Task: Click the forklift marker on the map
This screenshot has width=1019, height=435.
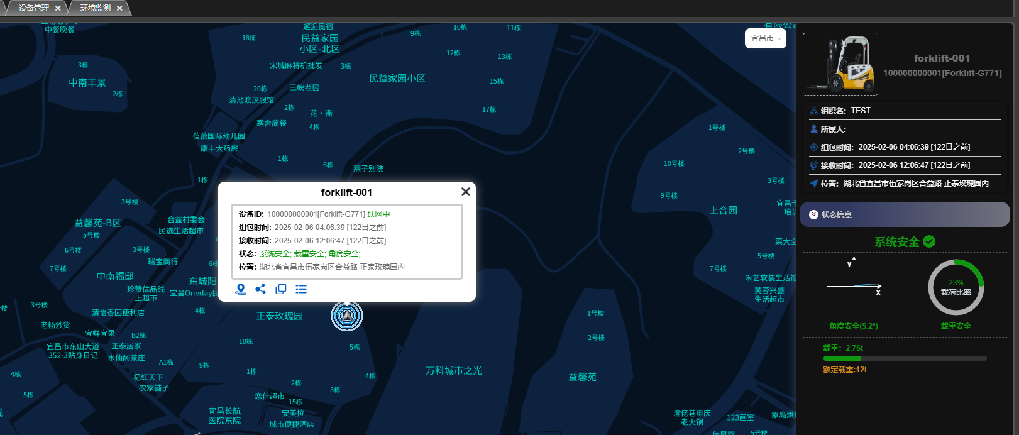Action: (x=347, y=316)
